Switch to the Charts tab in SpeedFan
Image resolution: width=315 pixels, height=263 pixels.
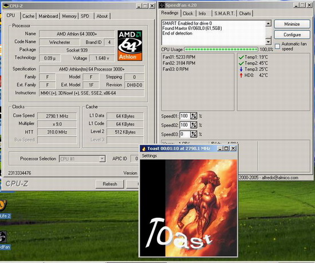click(x=245, y=13)
